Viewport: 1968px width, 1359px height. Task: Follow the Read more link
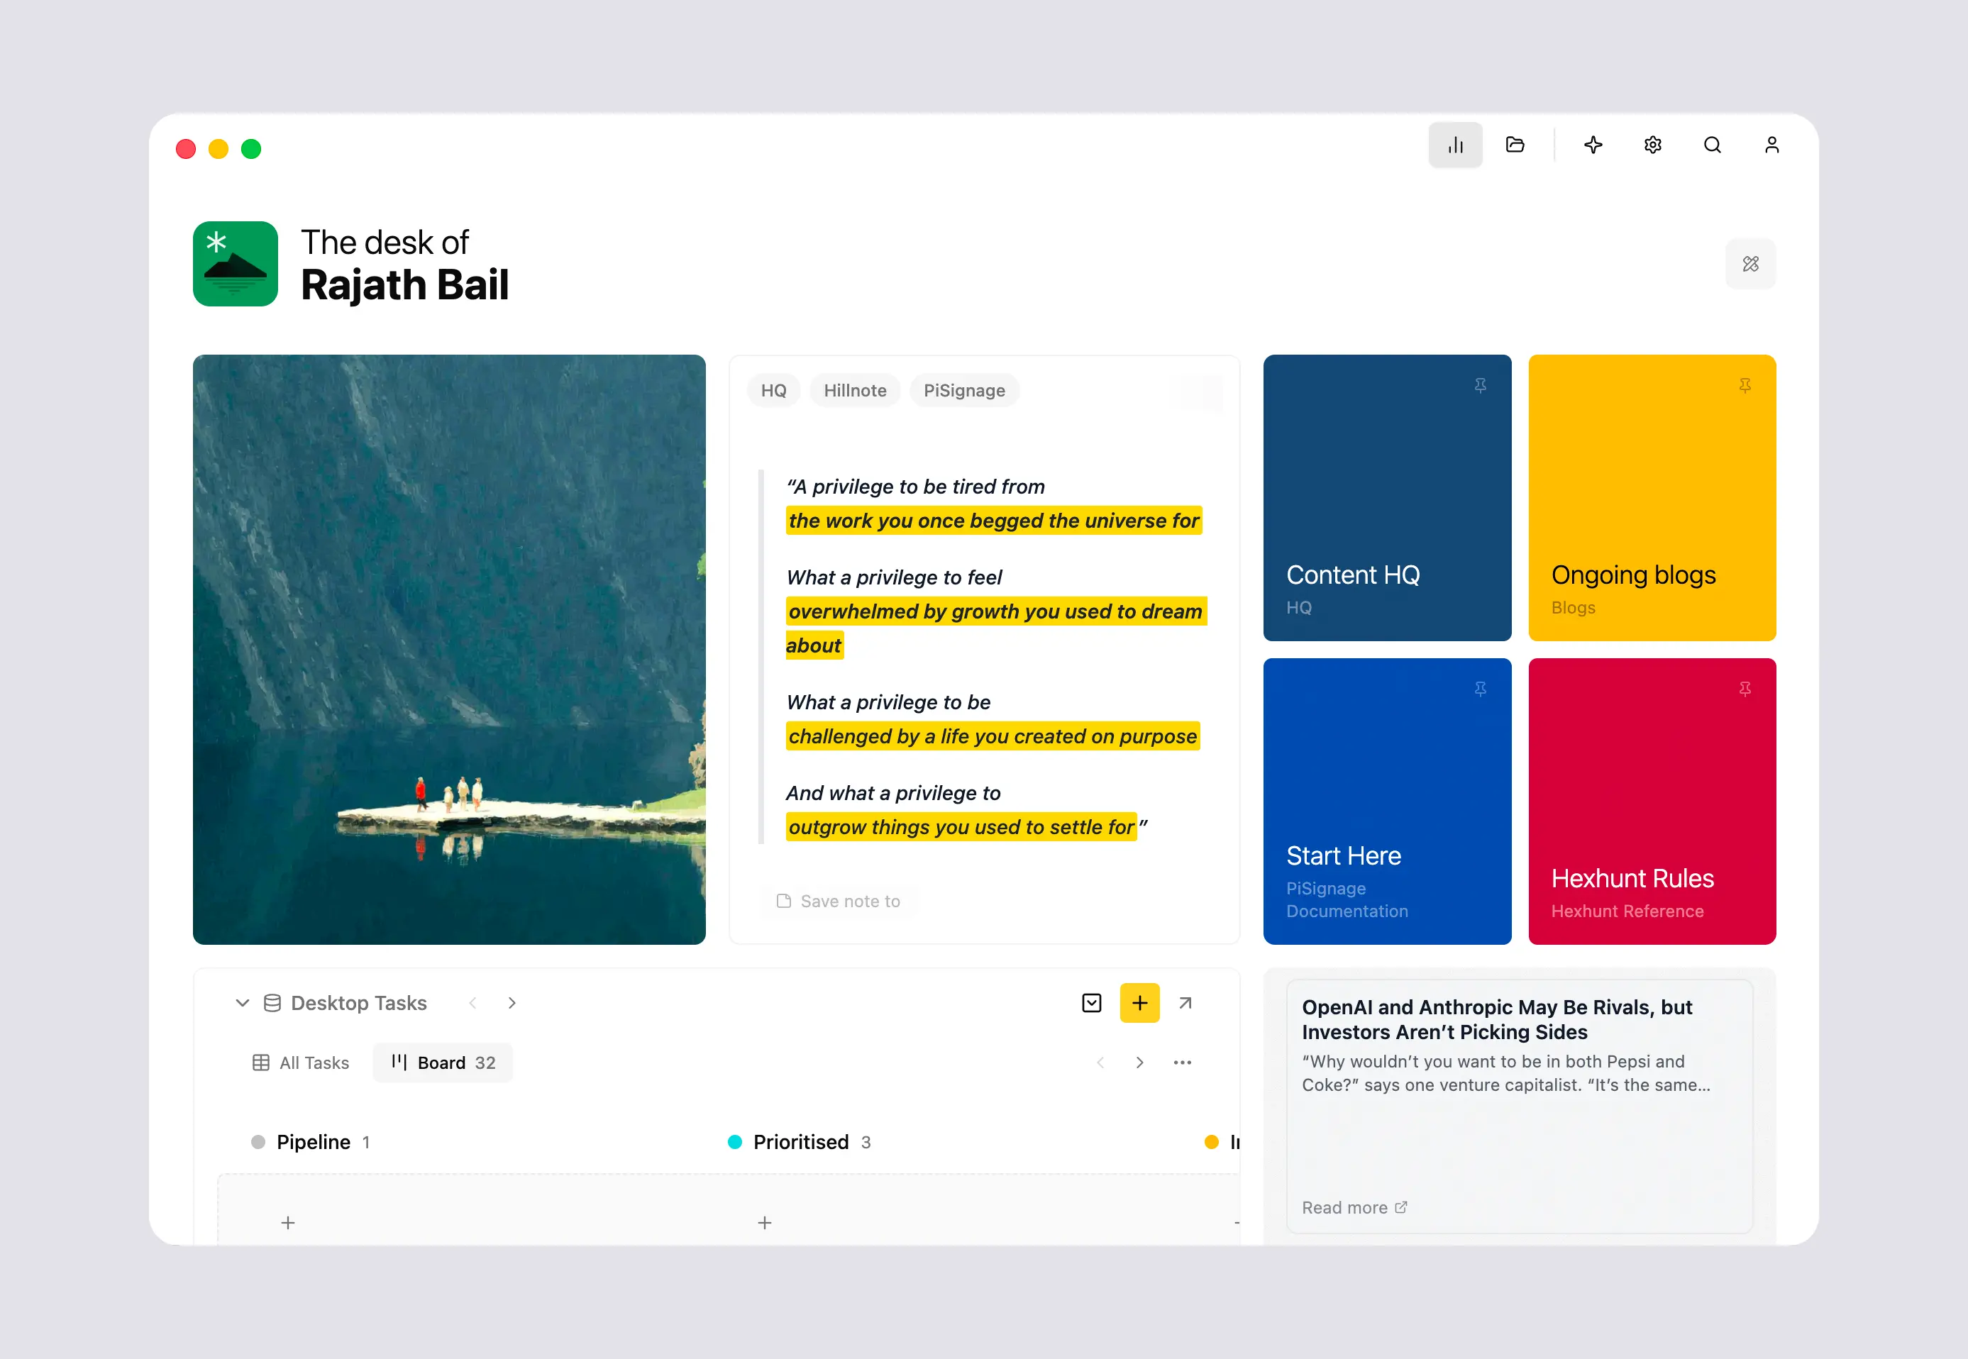point(1354,1207)
